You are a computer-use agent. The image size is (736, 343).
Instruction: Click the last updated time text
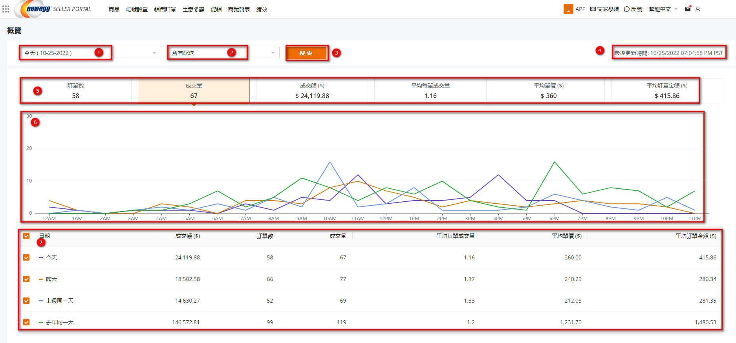click(668, 53)
